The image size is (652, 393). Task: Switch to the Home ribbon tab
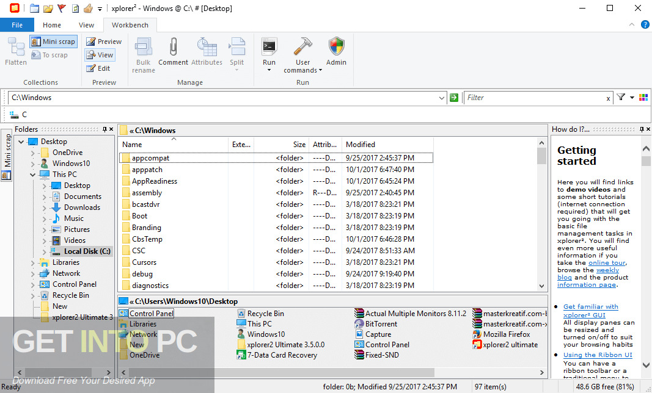[x=52, y=25]
